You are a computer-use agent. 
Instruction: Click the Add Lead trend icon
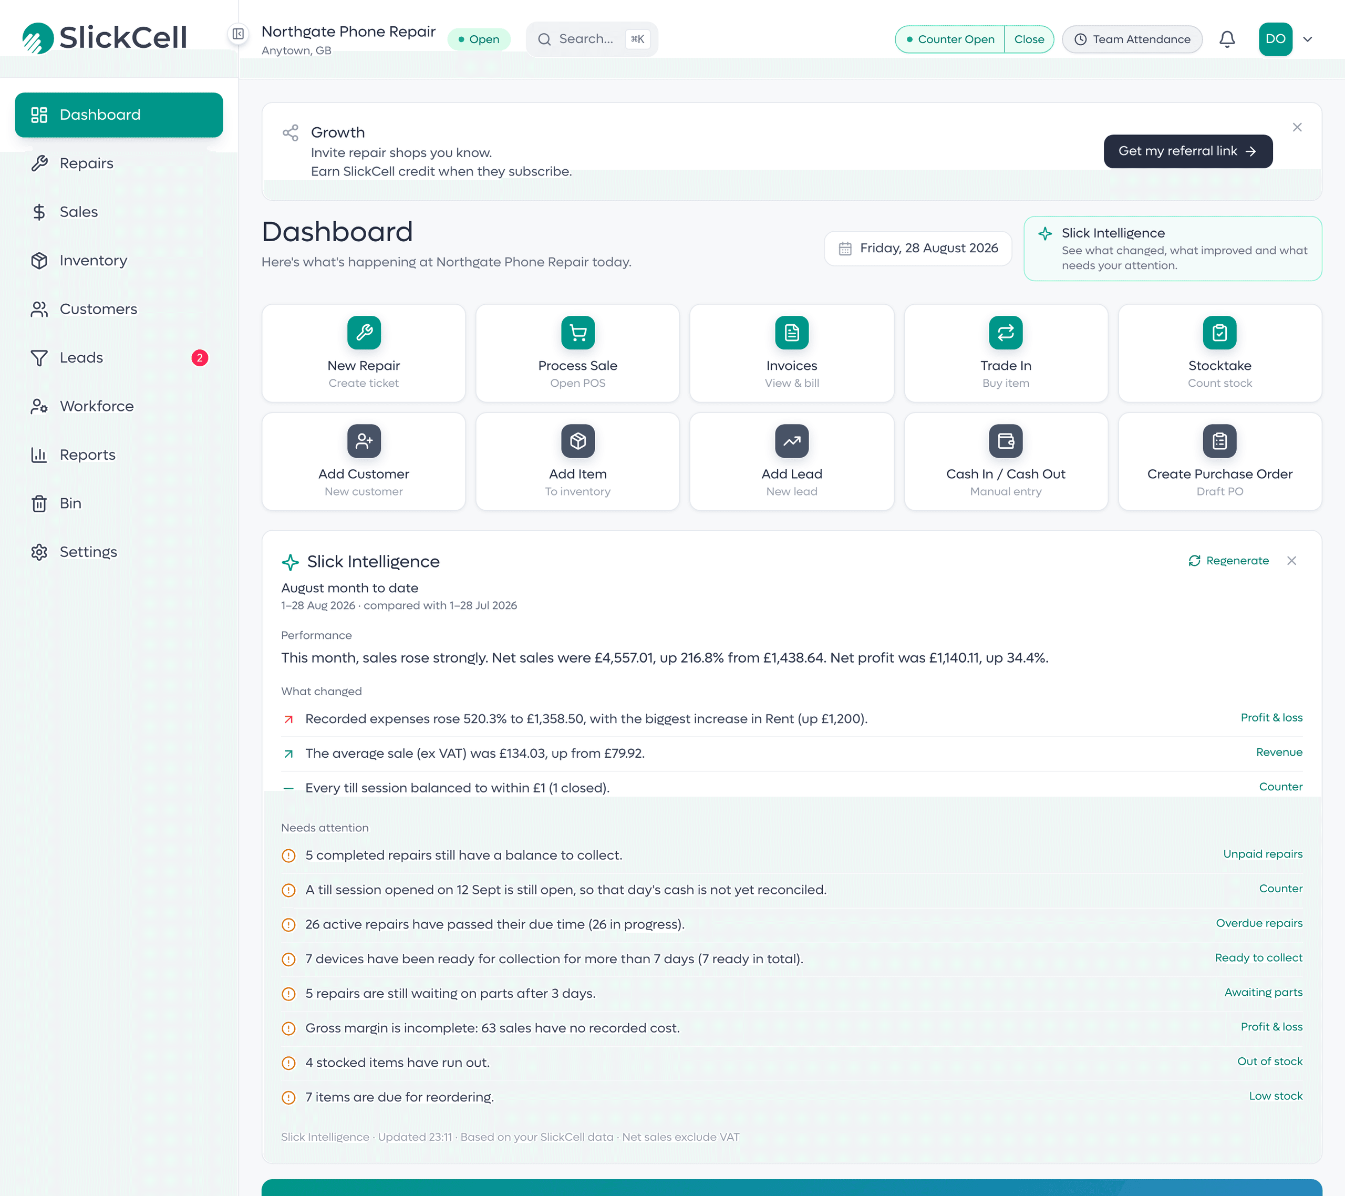coord(792,441)
